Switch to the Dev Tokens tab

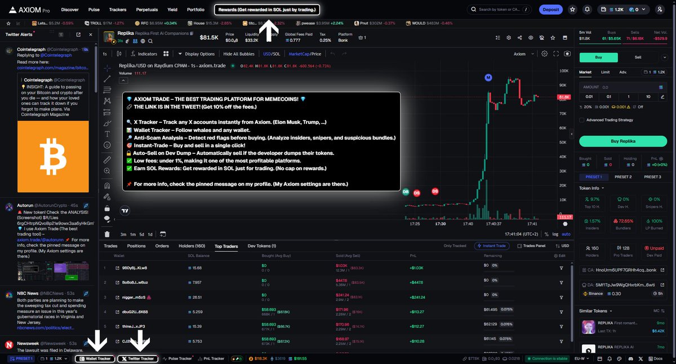(262, 246)
